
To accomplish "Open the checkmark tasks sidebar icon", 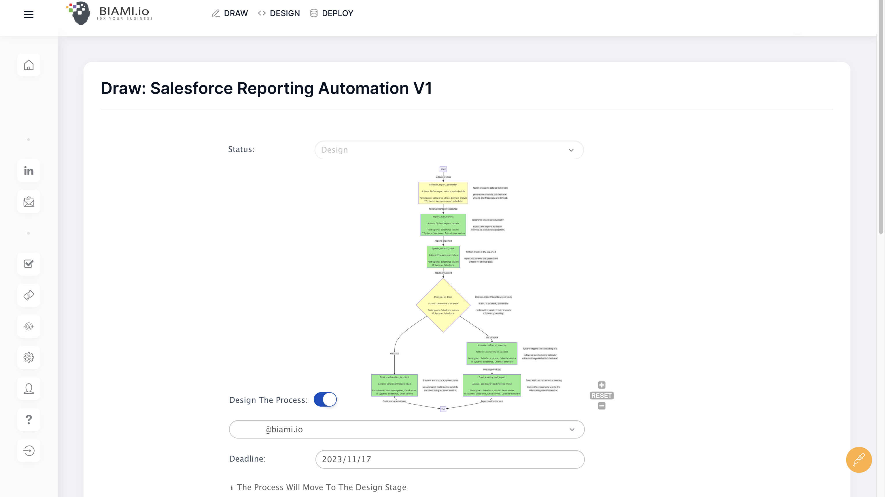I will click(29, 264).
